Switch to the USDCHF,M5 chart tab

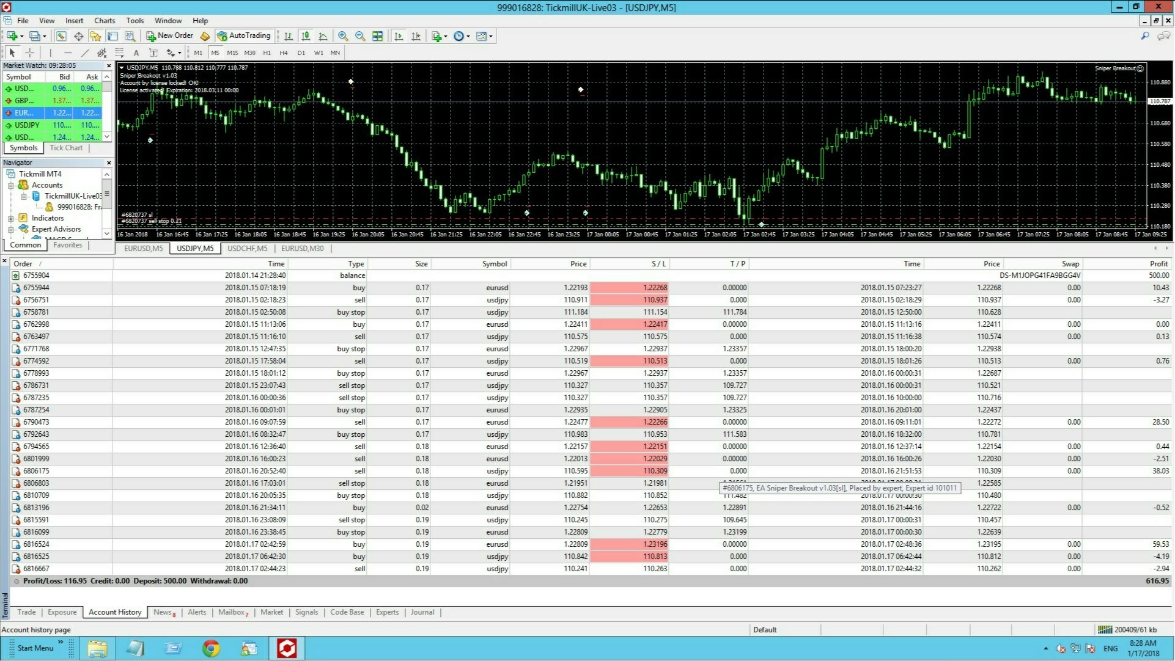coord(247,249)
